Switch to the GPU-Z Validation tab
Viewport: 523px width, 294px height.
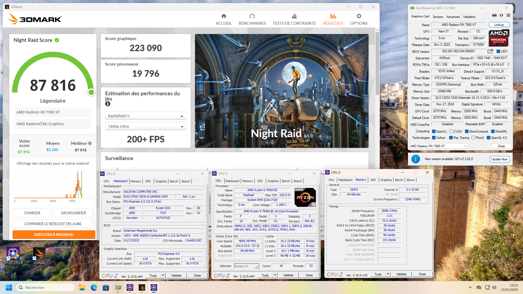pyautogui.click(x=469, y=17)
